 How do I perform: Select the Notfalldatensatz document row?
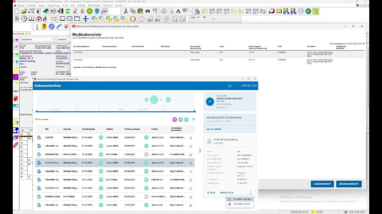click(115, 197)
